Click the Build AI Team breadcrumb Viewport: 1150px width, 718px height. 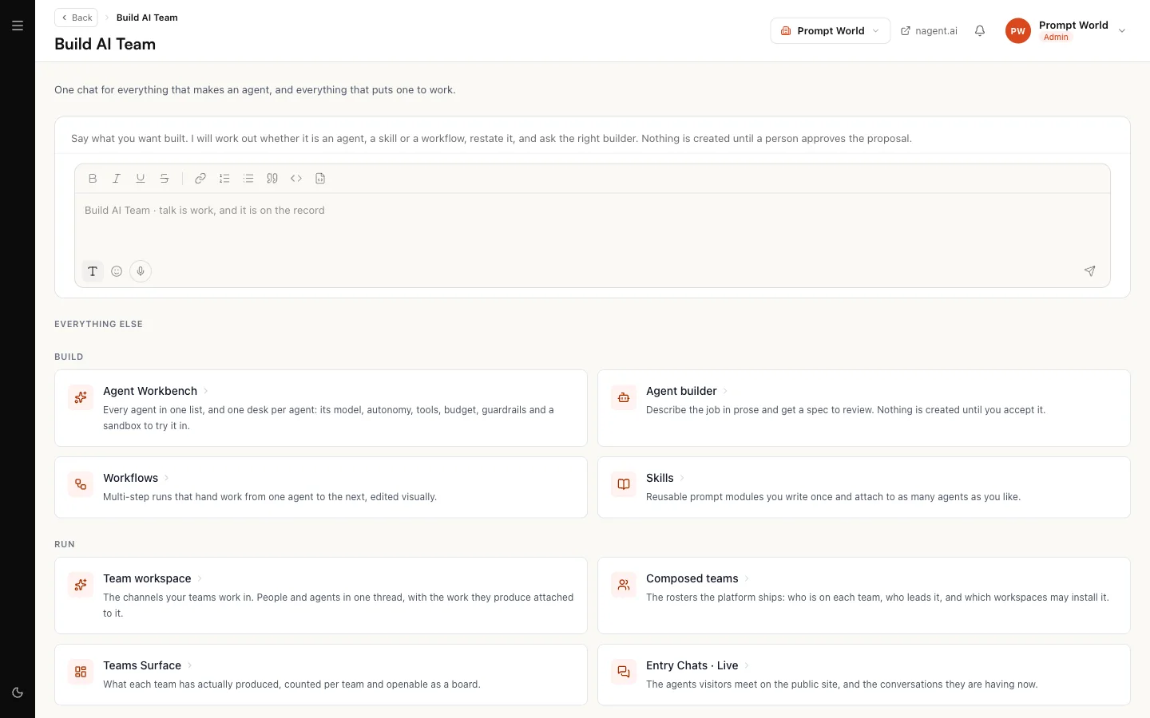tap(147, 18)
